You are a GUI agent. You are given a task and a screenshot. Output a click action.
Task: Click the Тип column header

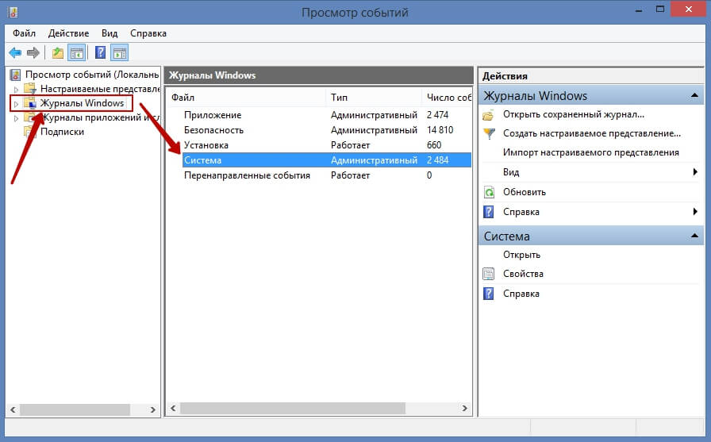coord(339,97)
